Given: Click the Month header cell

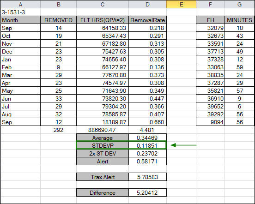Looking at the screenshot, I should (x=20, y=20).
